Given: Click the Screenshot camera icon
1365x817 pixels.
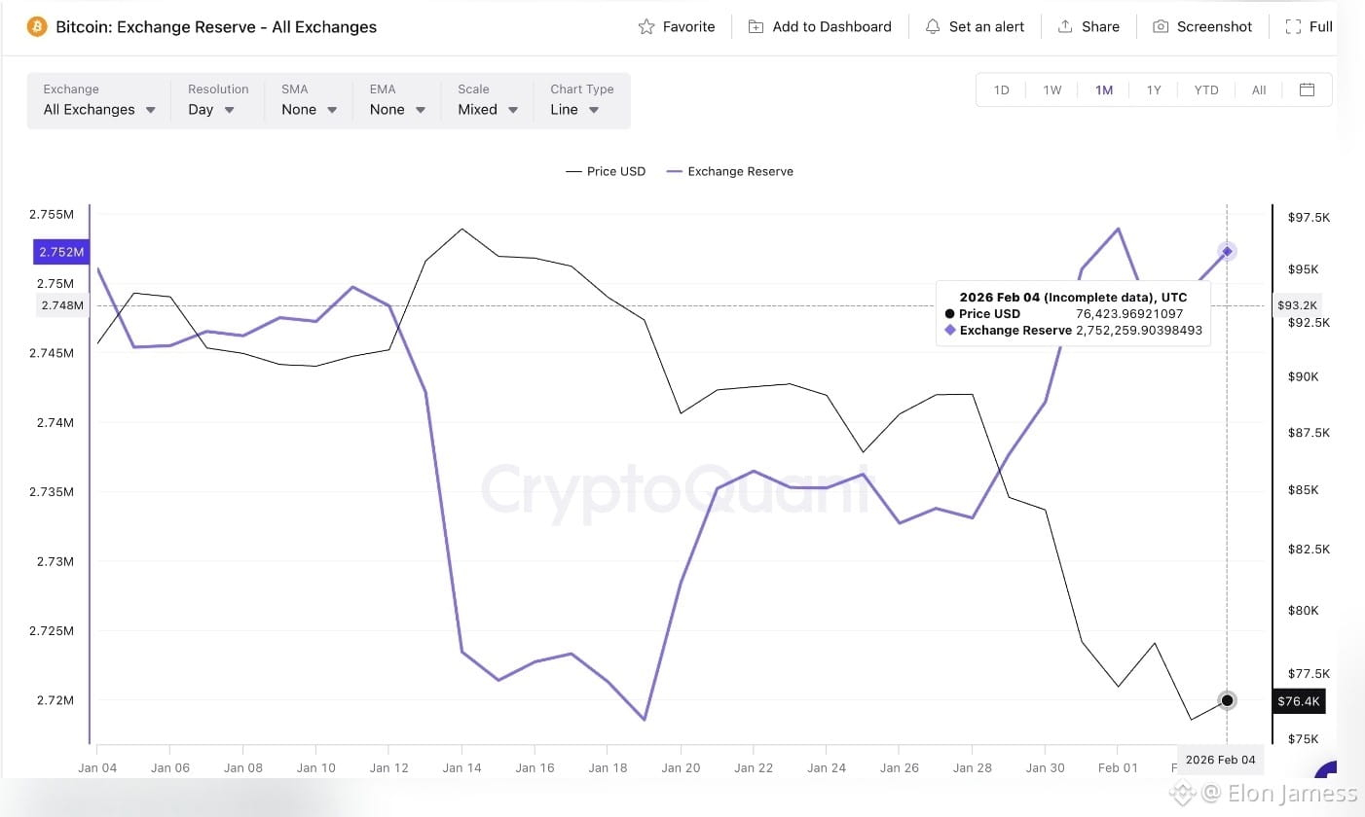Looking at the screenshot, I should pyautogui.click(x=1161, y=26).
